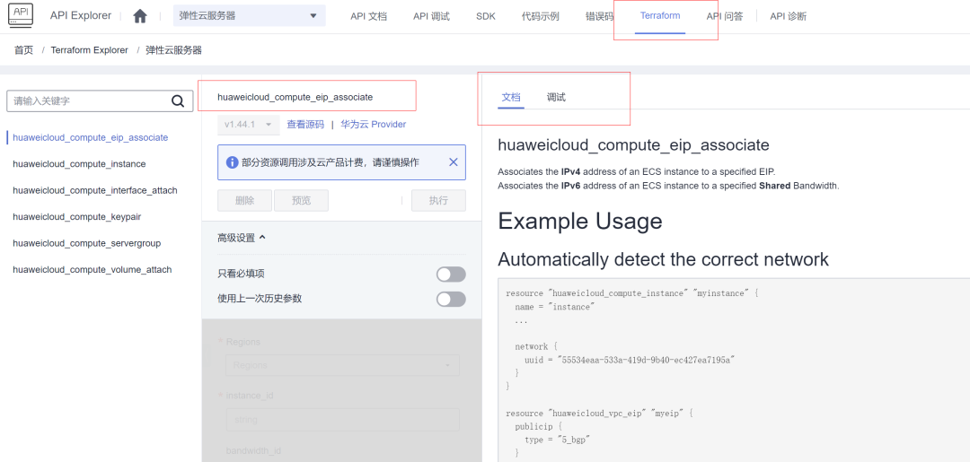Image resolution: width=970 pixels, height=462 pixels.
Task: Click the Example Usage heading
Action: [x=580, y=221]
